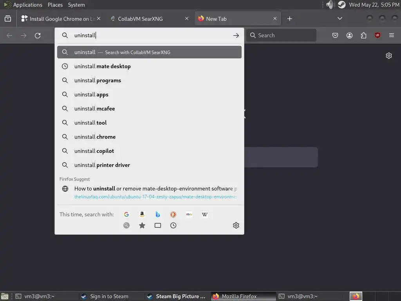Search in bookmarks star icon
Image resolution: width=401 pixels, height=301 pixels.
[x=142, y=225]
